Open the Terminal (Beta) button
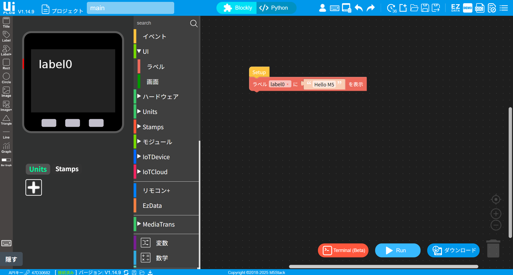The image size is (513, 275). coord(343,250)
